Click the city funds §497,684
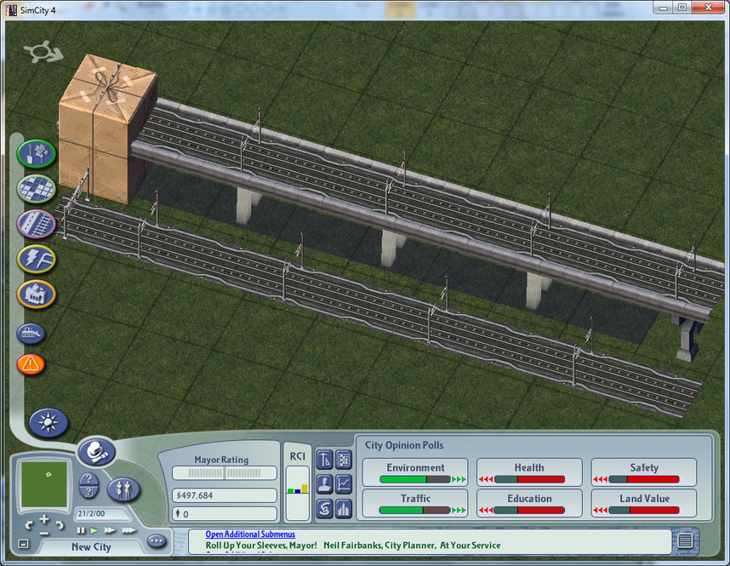 click(225, 495)
